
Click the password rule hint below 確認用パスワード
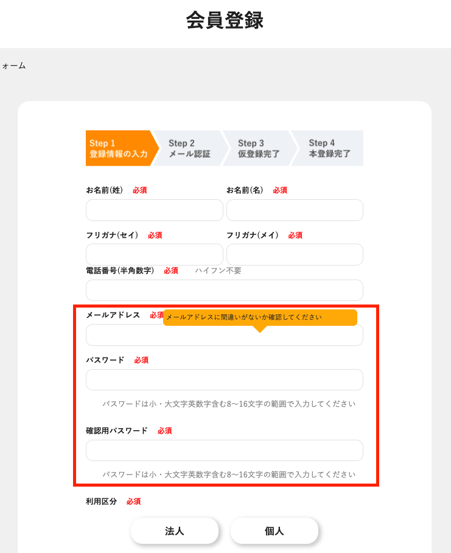pyautogui.click(x=229, y=474)
